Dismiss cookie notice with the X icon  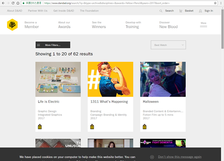tap(152, 157)
